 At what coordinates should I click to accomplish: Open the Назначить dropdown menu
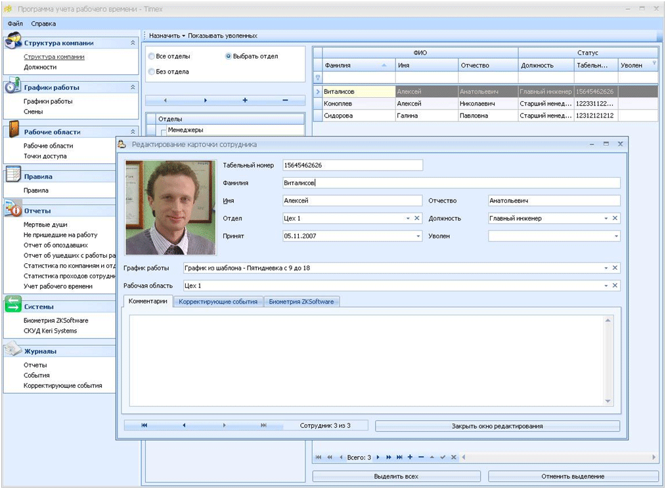[x=167, y=35]
